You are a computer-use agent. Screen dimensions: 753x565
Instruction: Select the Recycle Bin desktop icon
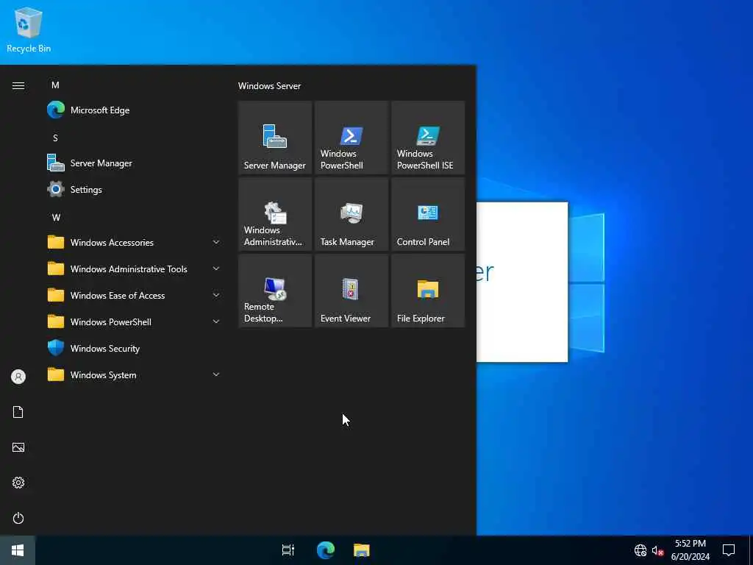coord(29,29)
